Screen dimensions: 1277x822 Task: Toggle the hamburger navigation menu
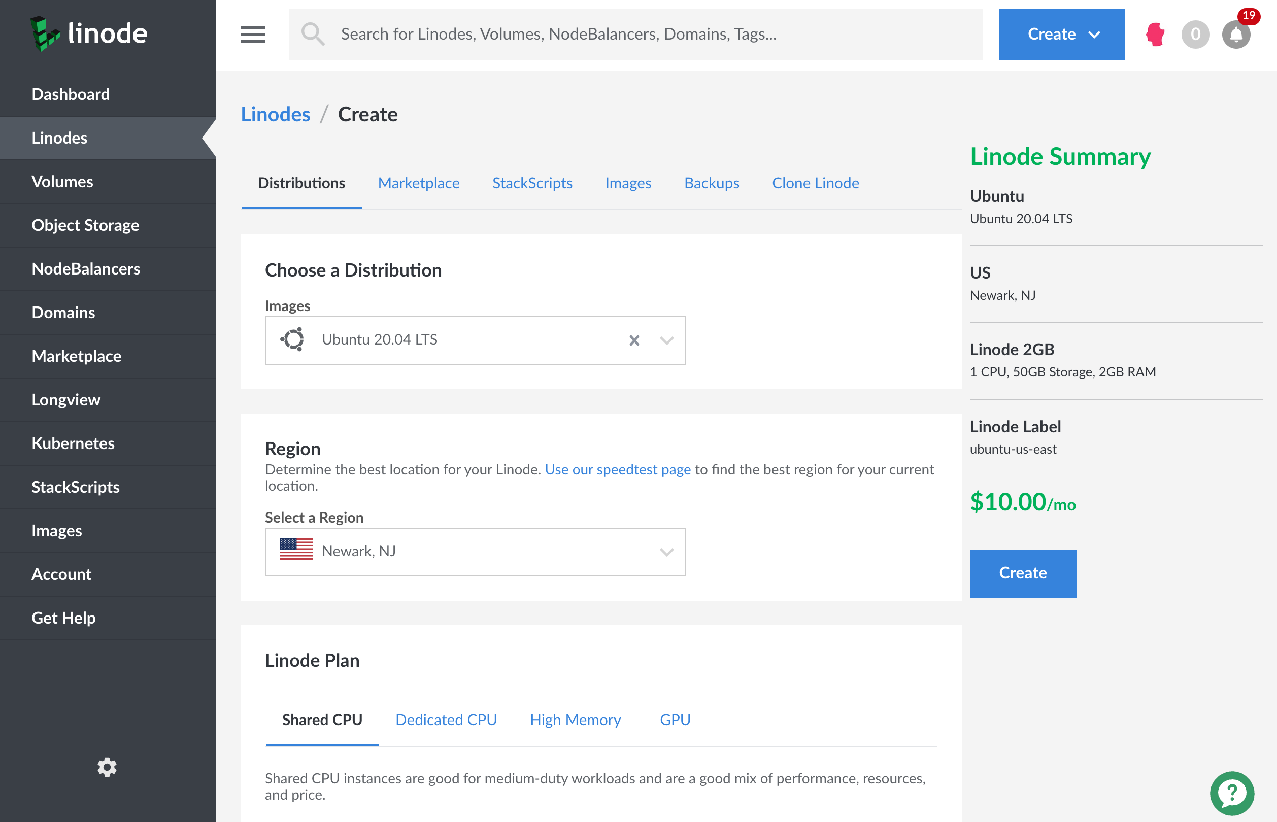[253, 34]
